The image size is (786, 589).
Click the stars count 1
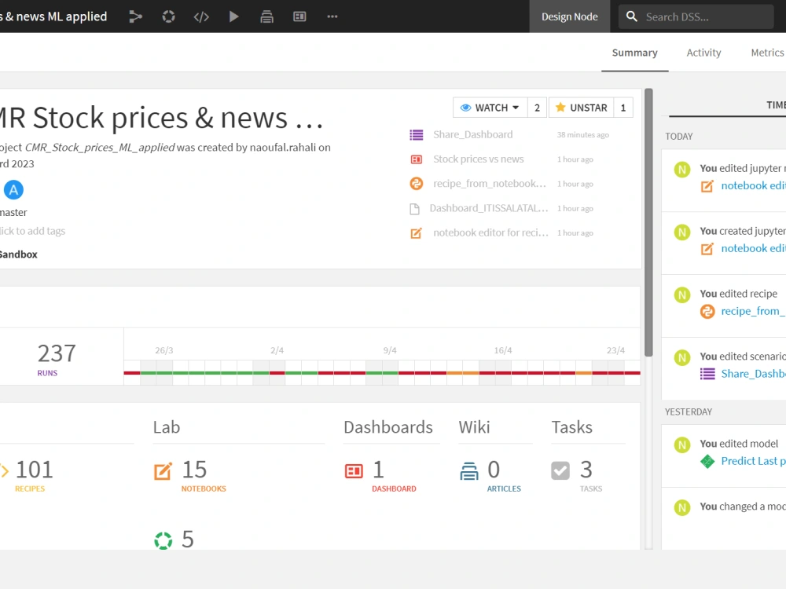pyautogui.click(x=623, y=108)
